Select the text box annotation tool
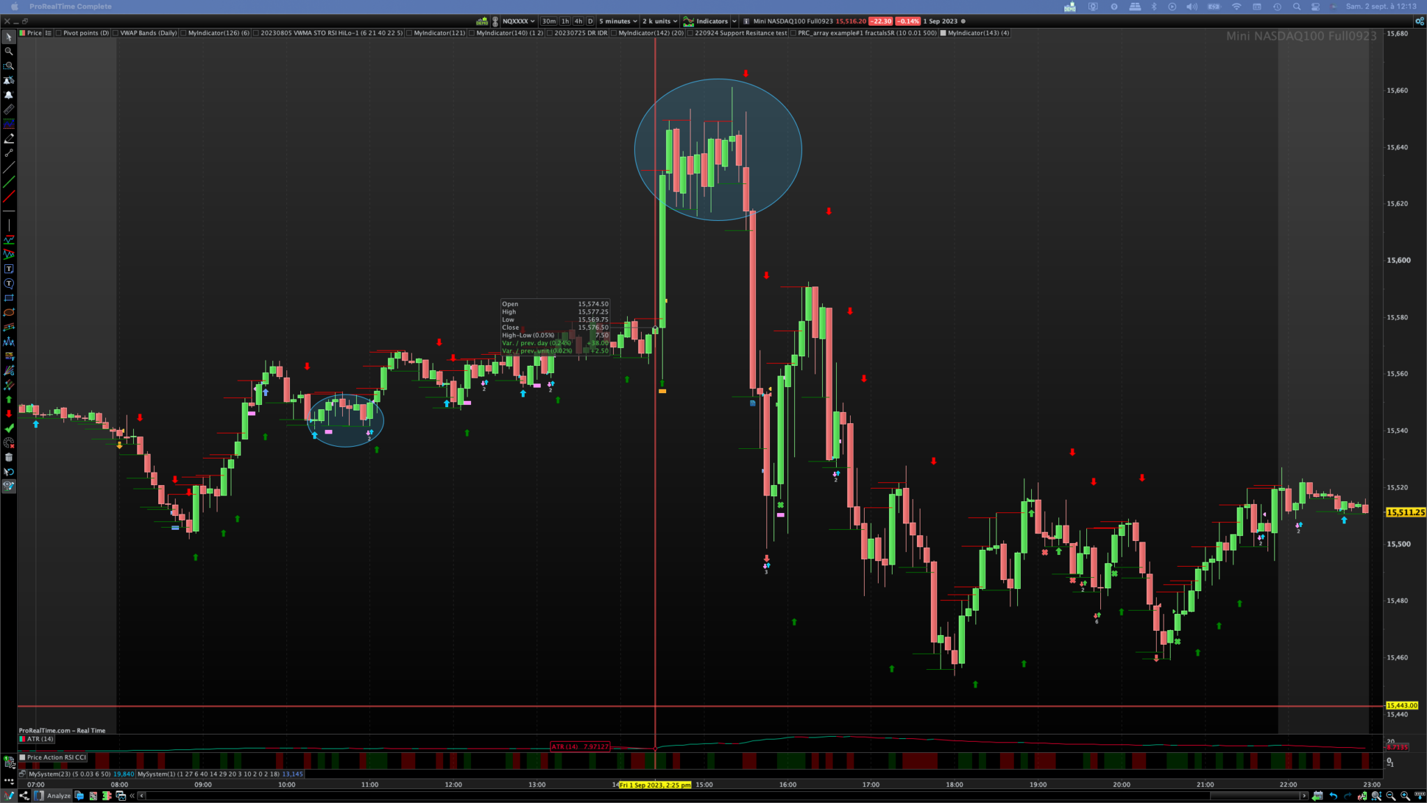 [8, 269]
